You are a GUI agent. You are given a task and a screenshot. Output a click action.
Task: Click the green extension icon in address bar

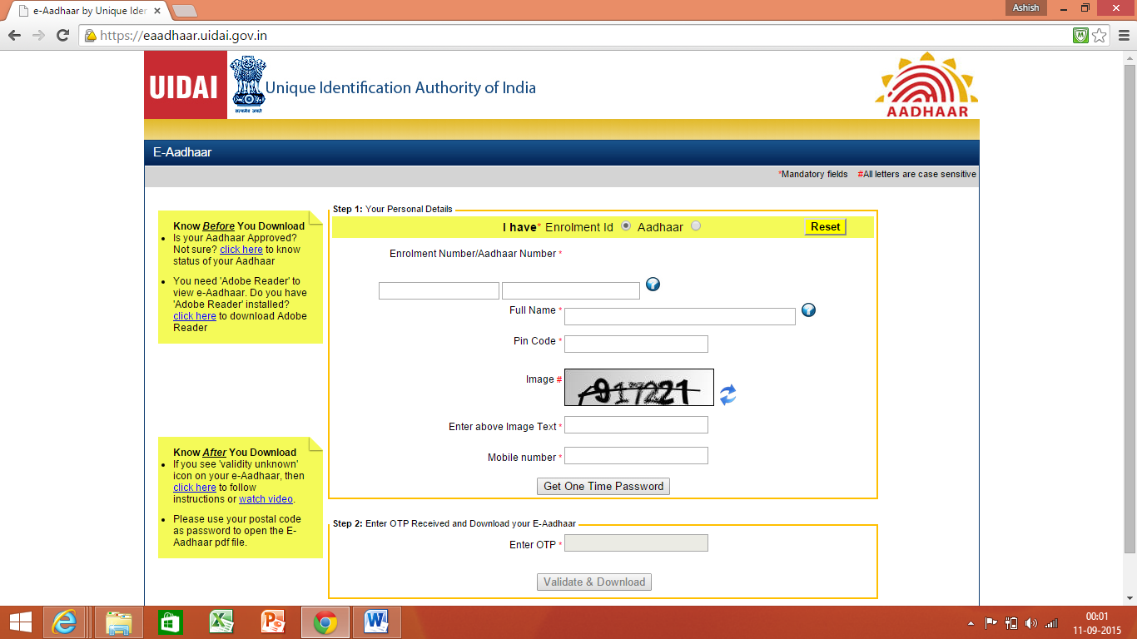click(x=1080, y=36)
